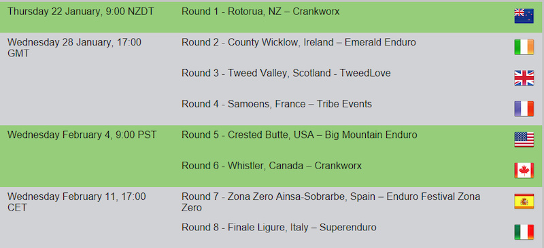
Task: Select Round 4 Samoens Tribe Events entry
Action: [x=277, y=104]
